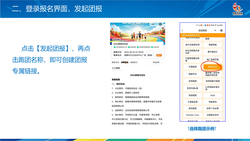Select the team named 5456
The width and height of the screenshot is (250, 141).
(212, 95)
